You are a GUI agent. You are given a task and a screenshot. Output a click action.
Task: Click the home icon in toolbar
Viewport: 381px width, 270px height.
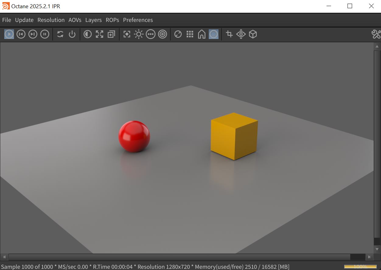pyautogui.click(x=202, y=34)
